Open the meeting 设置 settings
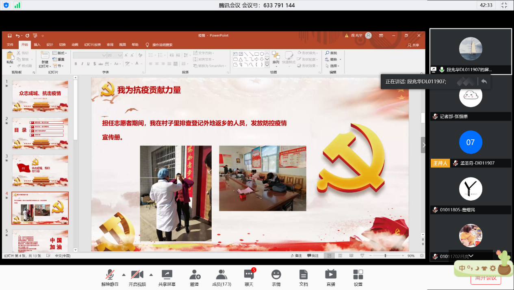This screenshot has width=514, height=290. (x=358, y=277)
